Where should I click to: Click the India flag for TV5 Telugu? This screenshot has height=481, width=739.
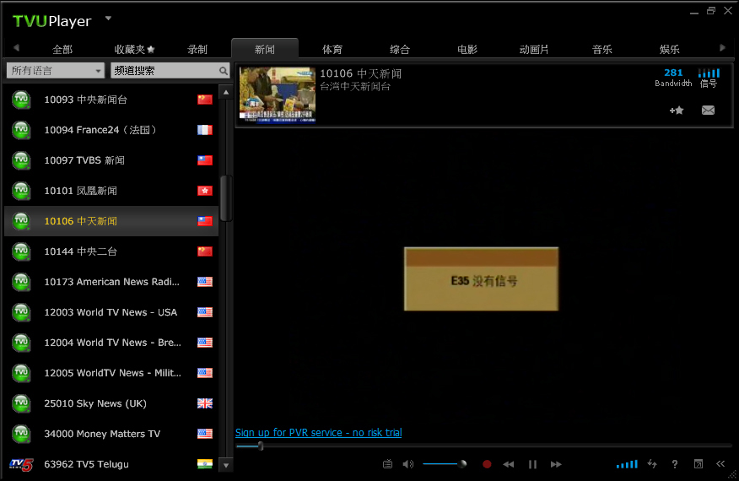click(204, 464)
